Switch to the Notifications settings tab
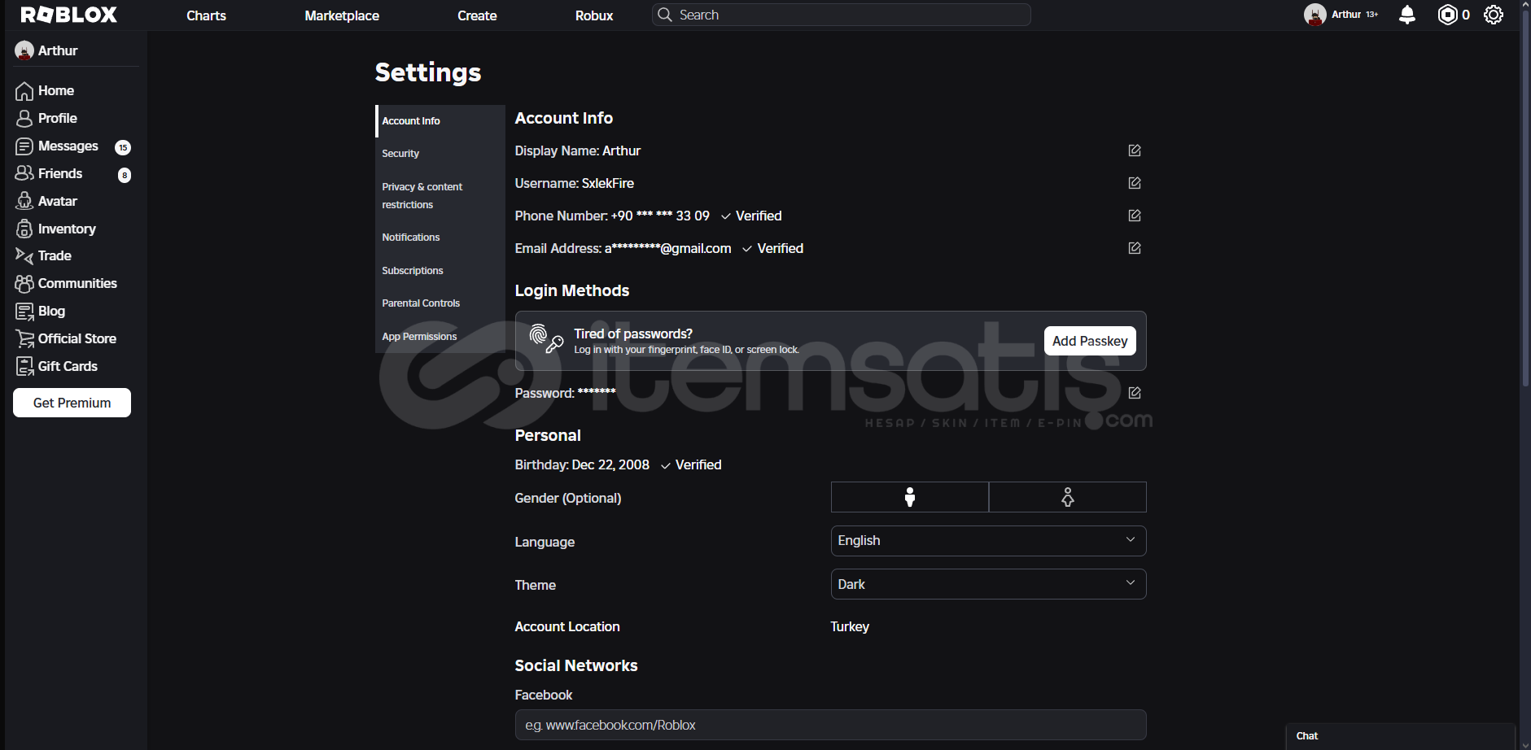Screen dimensions: 1531x750 point(440,237)
